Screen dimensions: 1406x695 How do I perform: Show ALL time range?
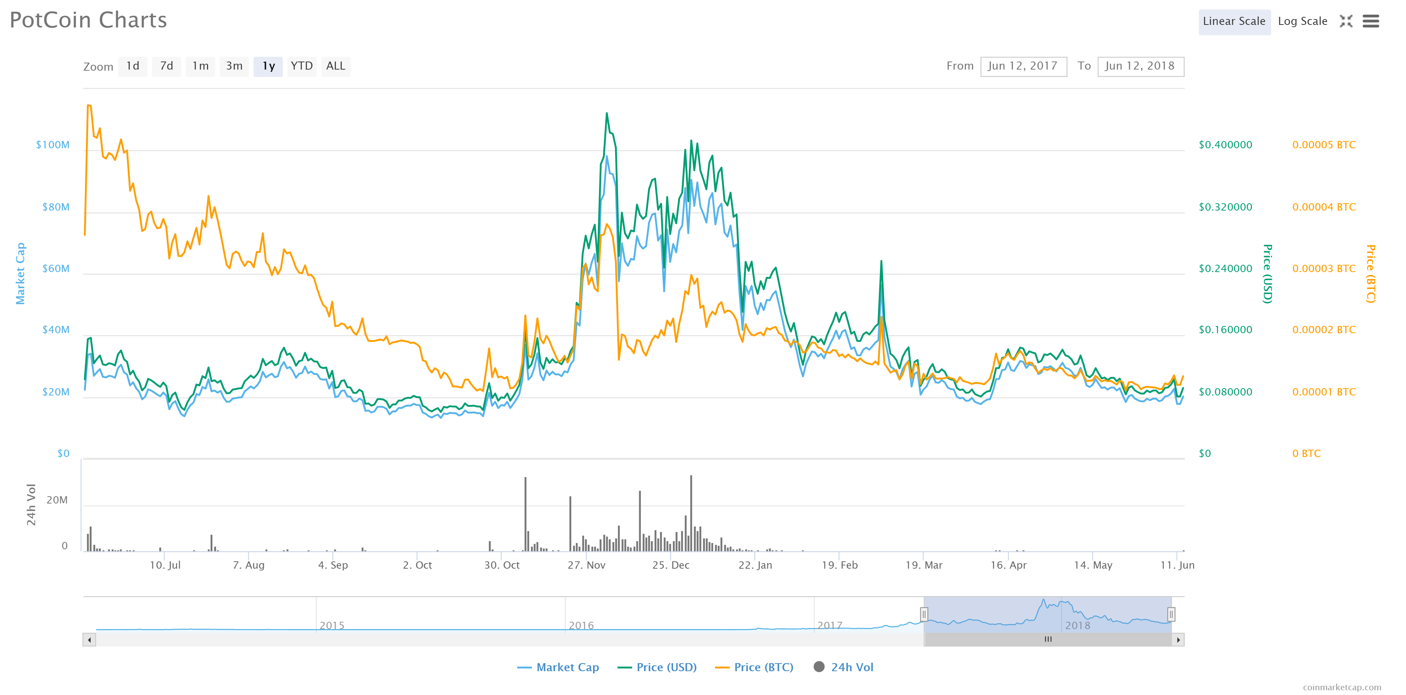[336, 66]
